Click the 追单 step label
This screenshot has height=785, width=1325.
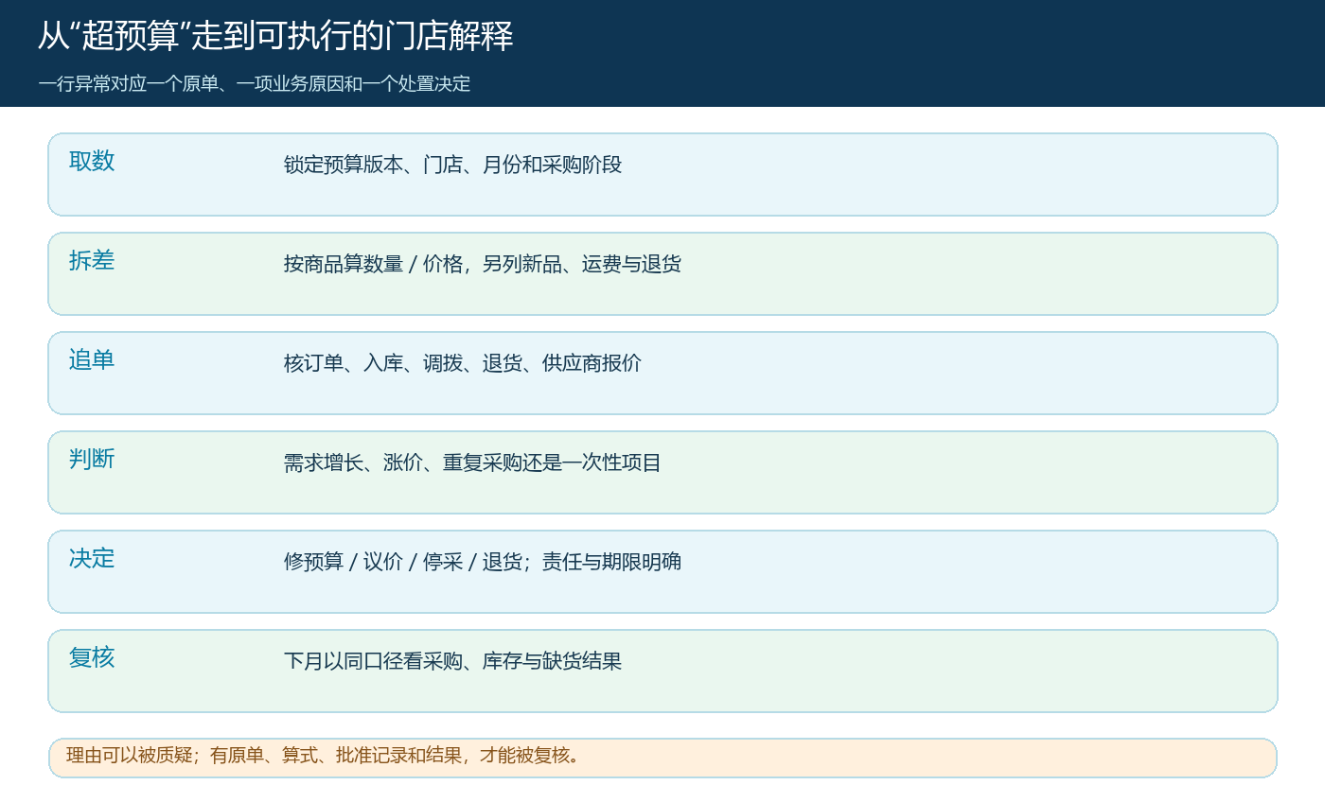pos(92,359)
